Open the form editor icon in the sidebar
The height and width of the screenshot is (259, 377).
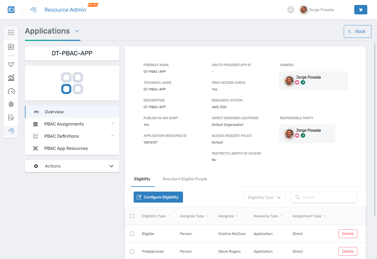11,117
